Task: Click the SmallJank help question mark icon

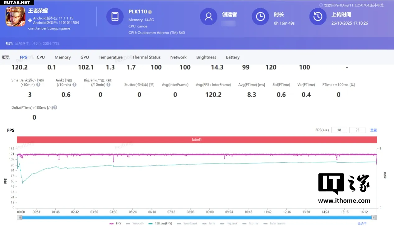Action: tap(38, 85)
